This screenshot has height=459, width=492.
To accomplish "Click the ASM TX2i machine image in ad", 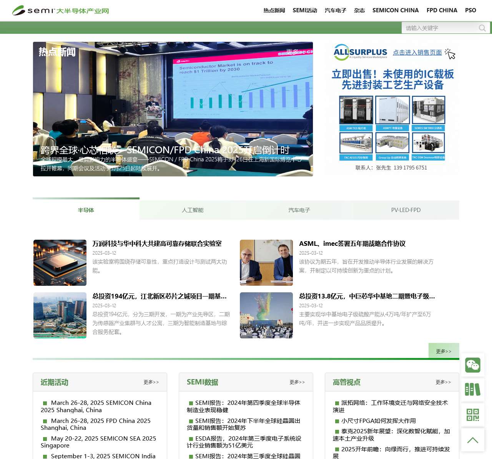I will pyautogui.click(x=356, y=110).
